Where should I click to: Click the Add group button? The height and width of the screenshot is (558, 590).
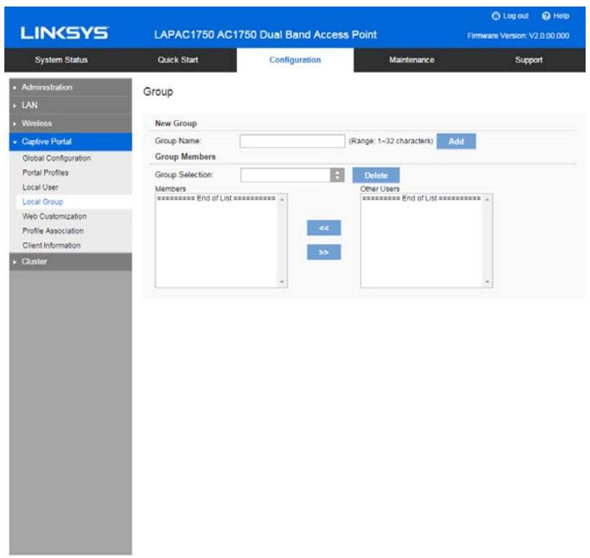coord(456,142)
